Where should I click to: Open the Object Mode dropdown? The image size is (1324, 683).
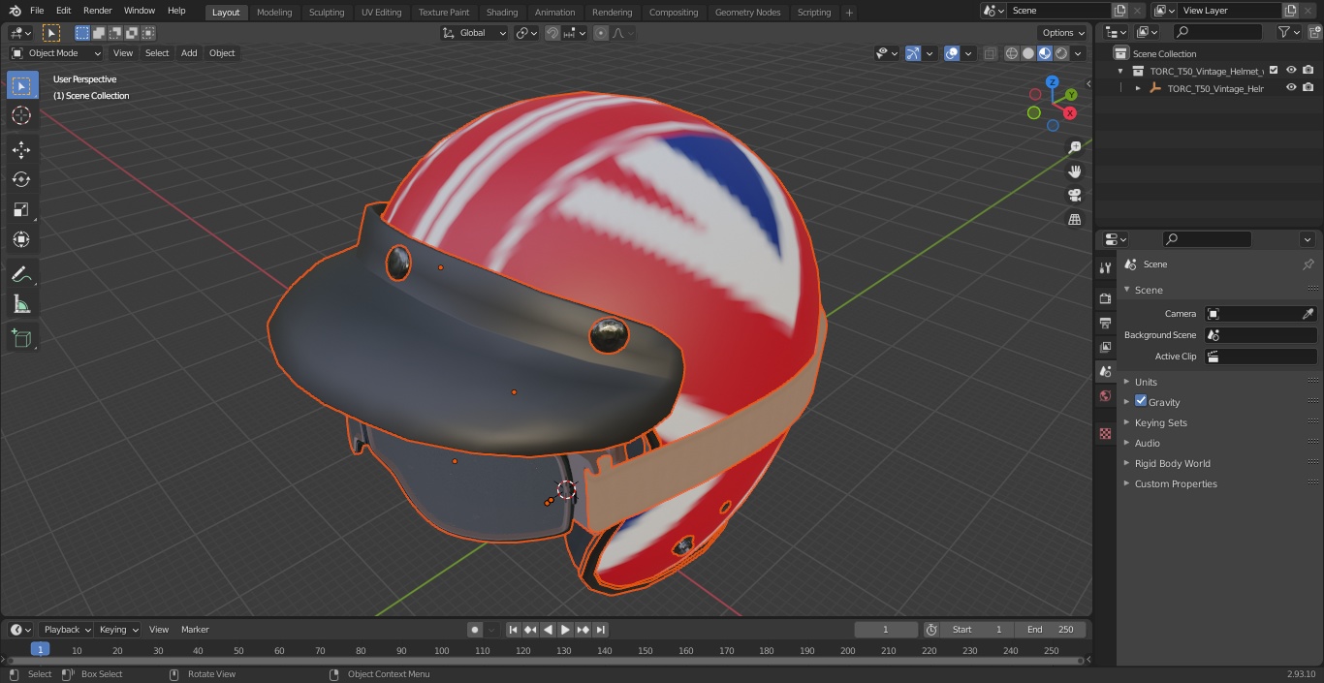[56, 53]
